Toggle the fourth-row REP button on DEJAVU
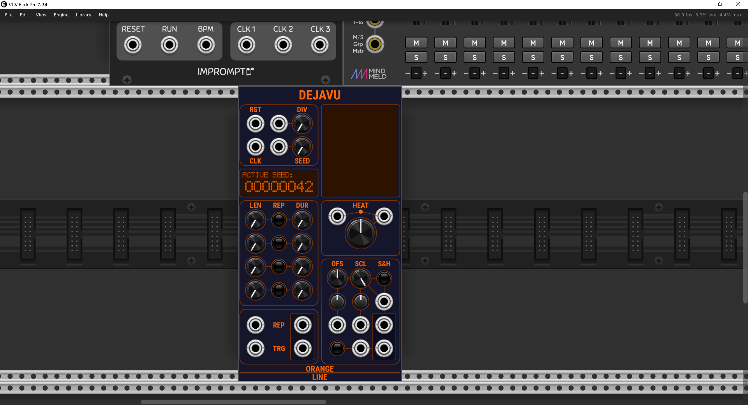The width and height of the screenshot is (748, 405). [279, 290]
